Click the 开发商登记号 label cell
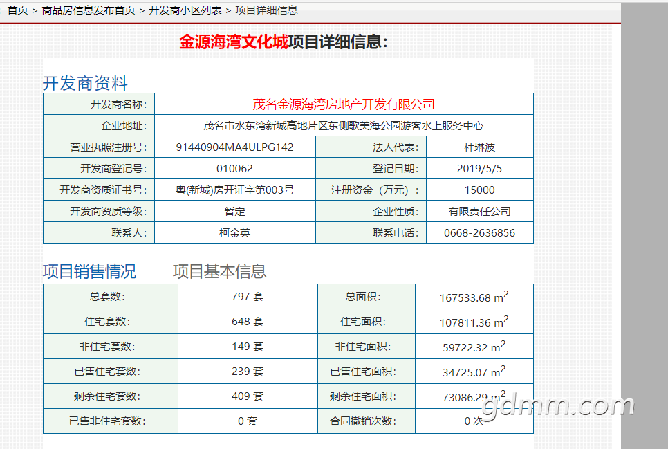Screen dimensions: 668x449 click(99, 168)
